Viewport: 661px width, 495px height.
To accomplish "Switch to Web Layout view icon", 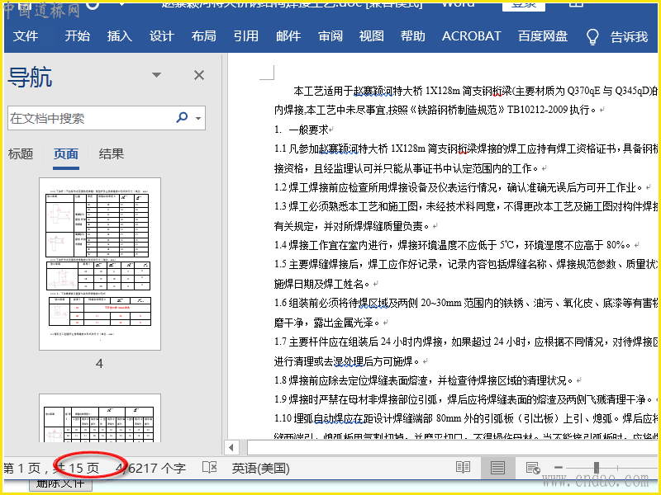I will coord(533,467).
